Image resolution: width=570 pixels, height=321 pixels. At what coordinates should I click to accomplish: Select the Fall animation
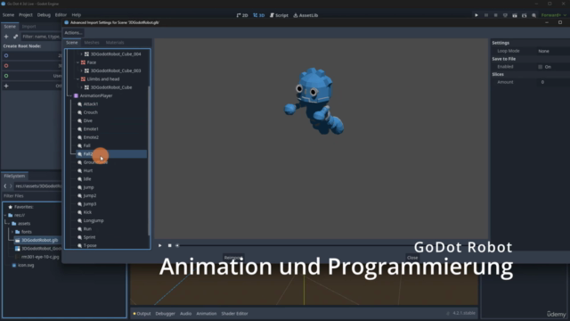(x=87, y=145)
